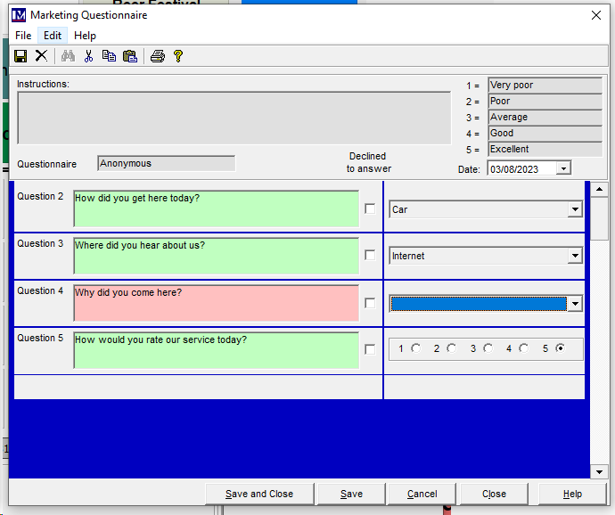Click the bottom Close button

point(494,494)
